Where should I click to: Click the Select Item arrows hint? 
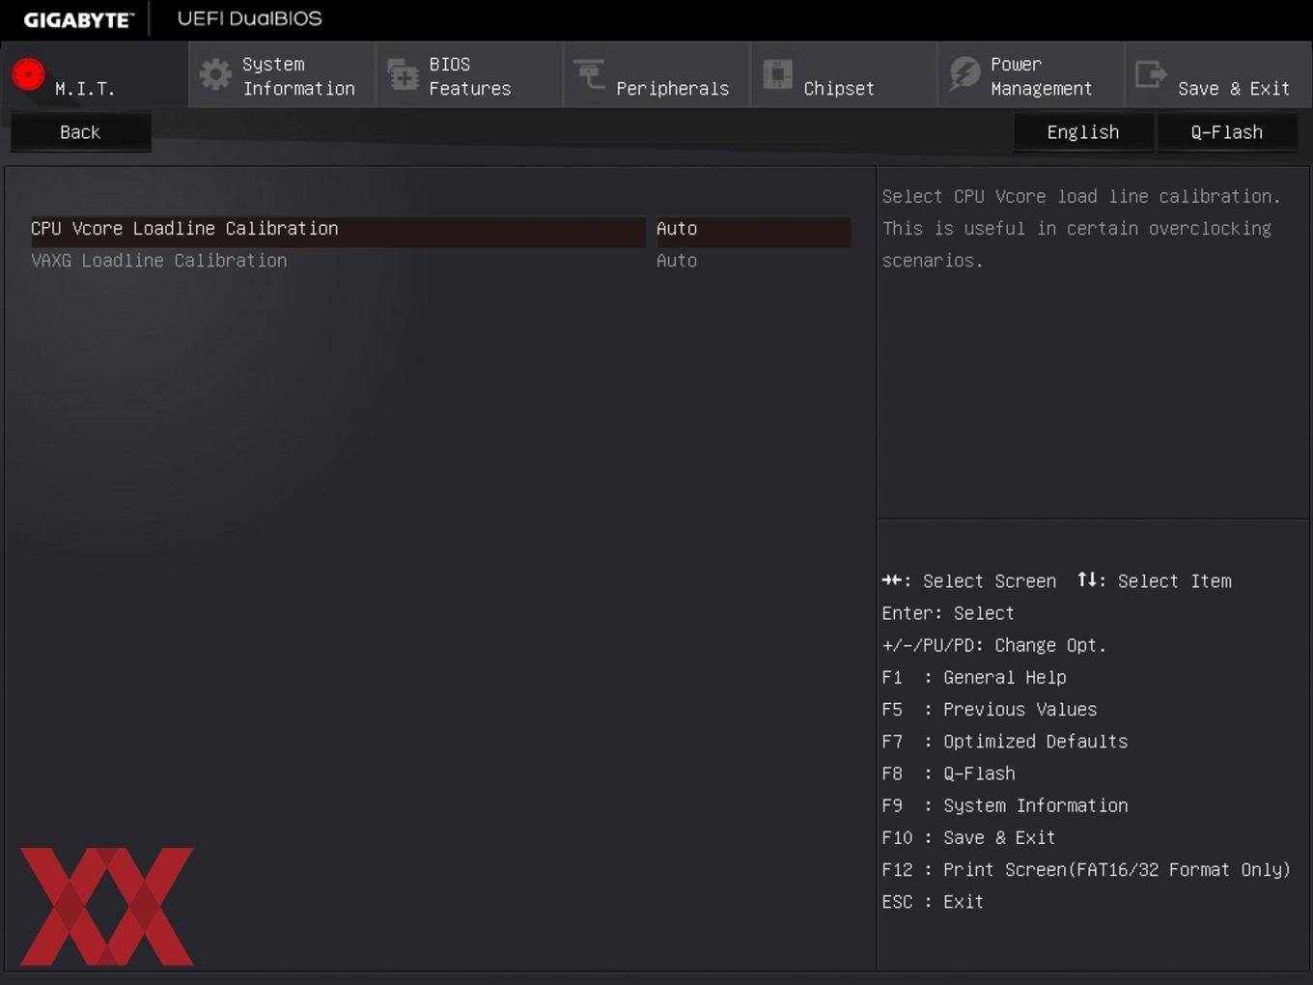coord(1156,581)
